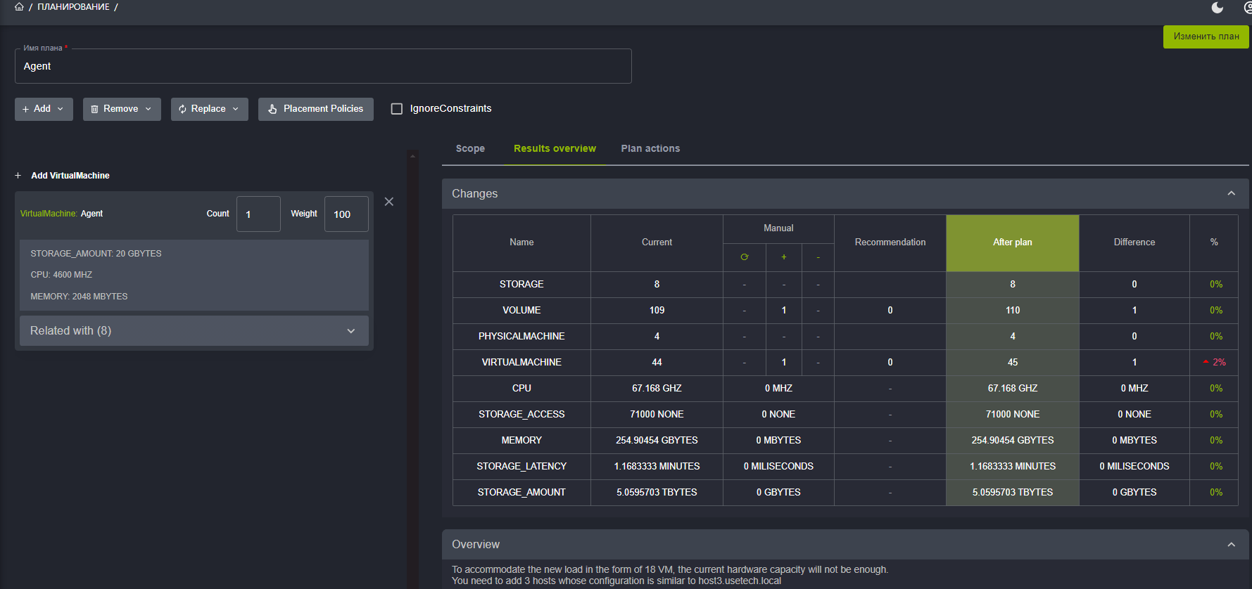1252x589 pixels.
Task: Select the MEMORY row name cell
Action: click(521, 441)
